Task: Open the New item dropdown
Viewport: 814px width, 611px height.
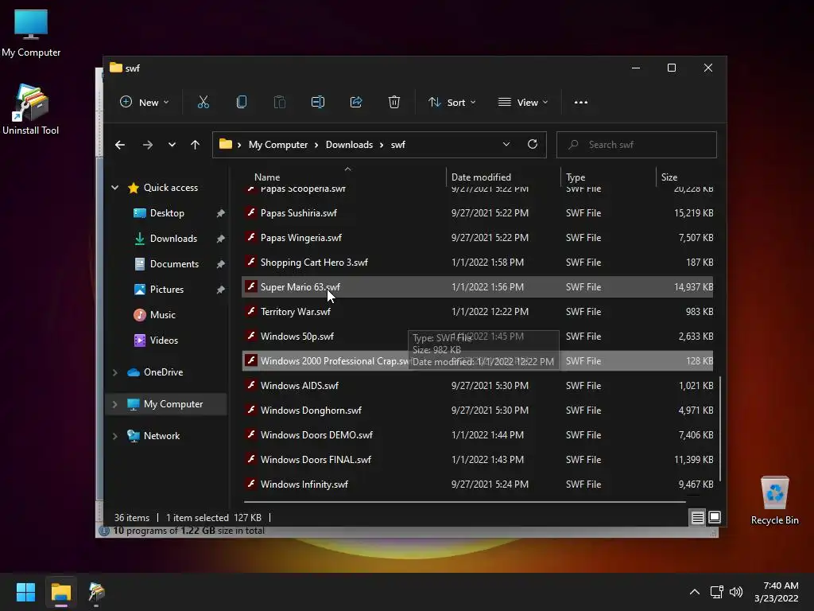Action: [x=145, y=102]
